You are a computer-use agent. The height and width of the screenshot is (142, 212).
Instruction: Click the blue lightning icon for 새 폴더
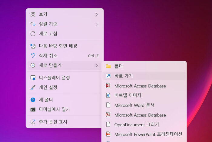[x=33, y=100]
